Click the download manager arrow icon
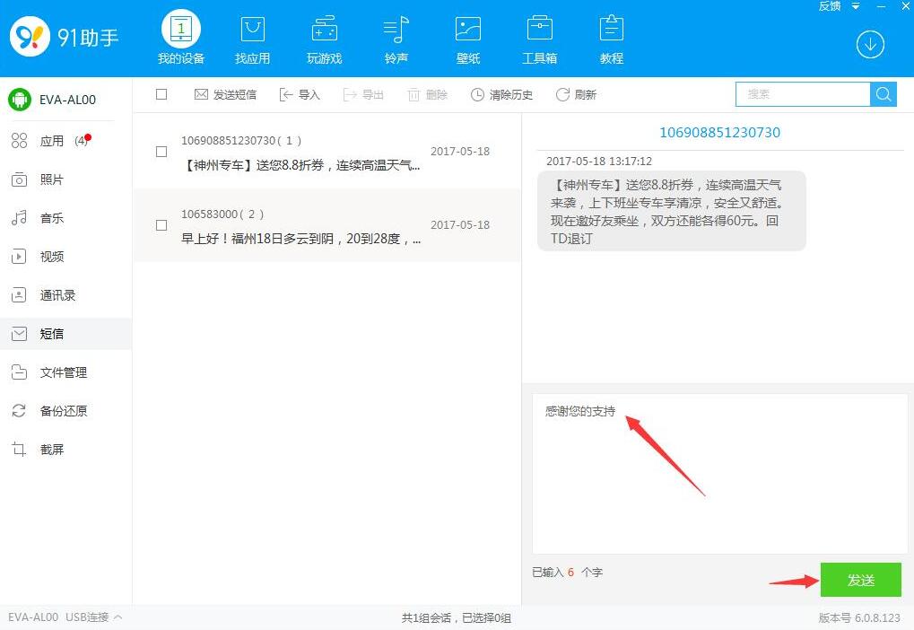 click(x=870, y=44)
